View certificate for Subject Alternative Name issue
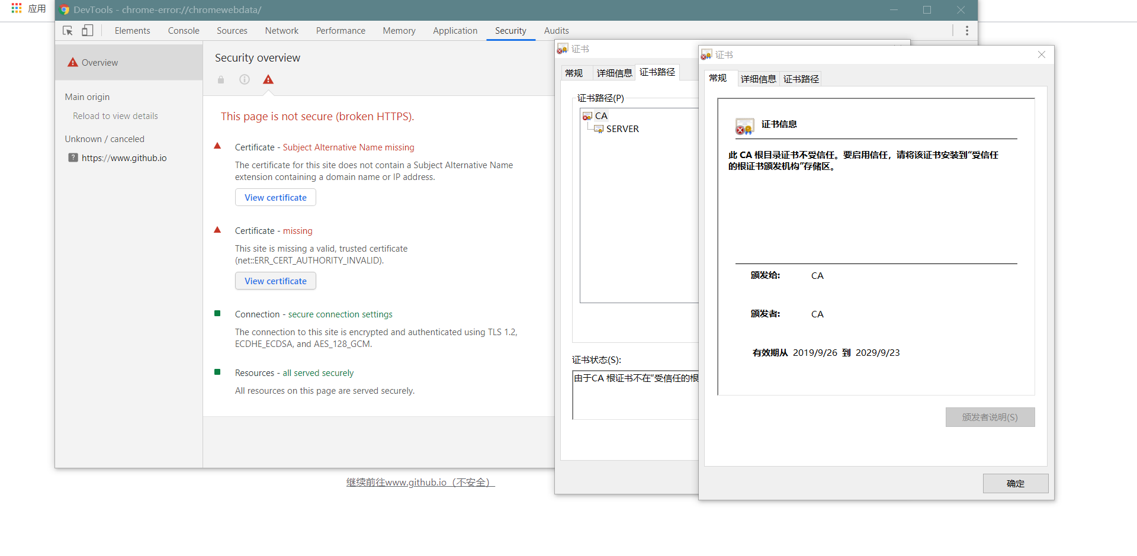This screenshot has height=556, width=1137. tap(275, 197)
